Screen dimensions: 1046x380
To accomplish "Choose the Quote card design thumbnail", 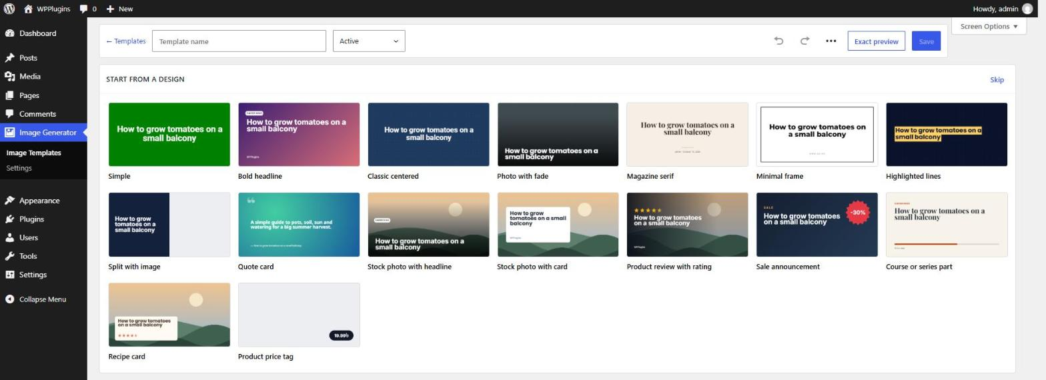I will (299, 225).
